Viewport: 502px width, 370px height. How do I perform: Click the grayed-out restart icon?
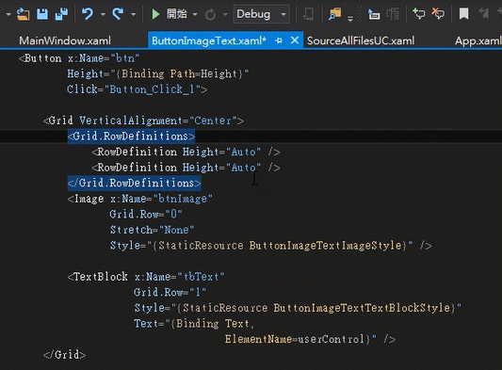(x=210, y=14)
